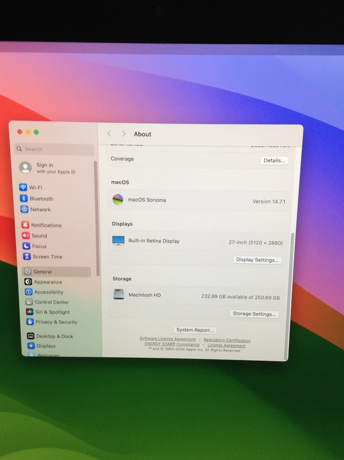Open the Appearance icon in sidebar
This screenshot has width=344, height=460.
pos(28,281)
